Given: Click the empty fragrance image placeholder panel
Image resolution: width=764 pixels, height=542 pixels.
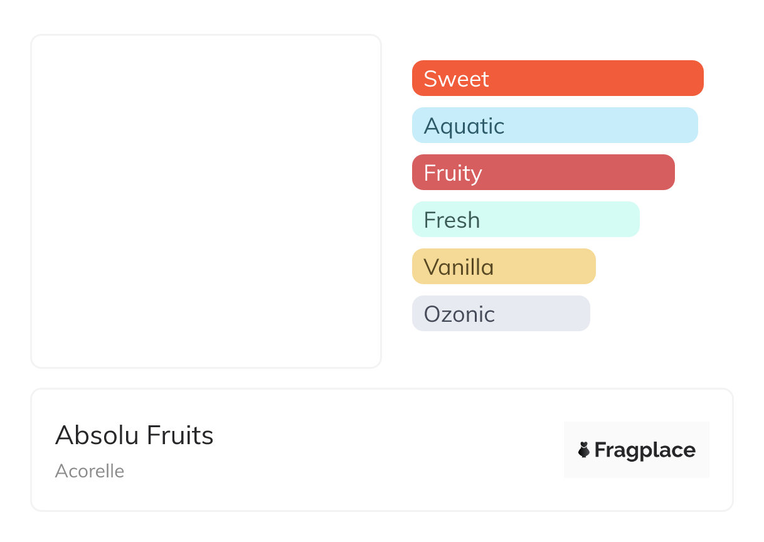Looking at the screenshot, I should 206,201.
